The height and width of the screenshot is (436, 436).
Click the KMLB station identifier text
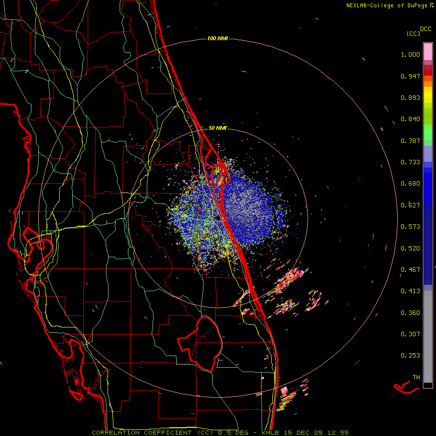[270, 433]
